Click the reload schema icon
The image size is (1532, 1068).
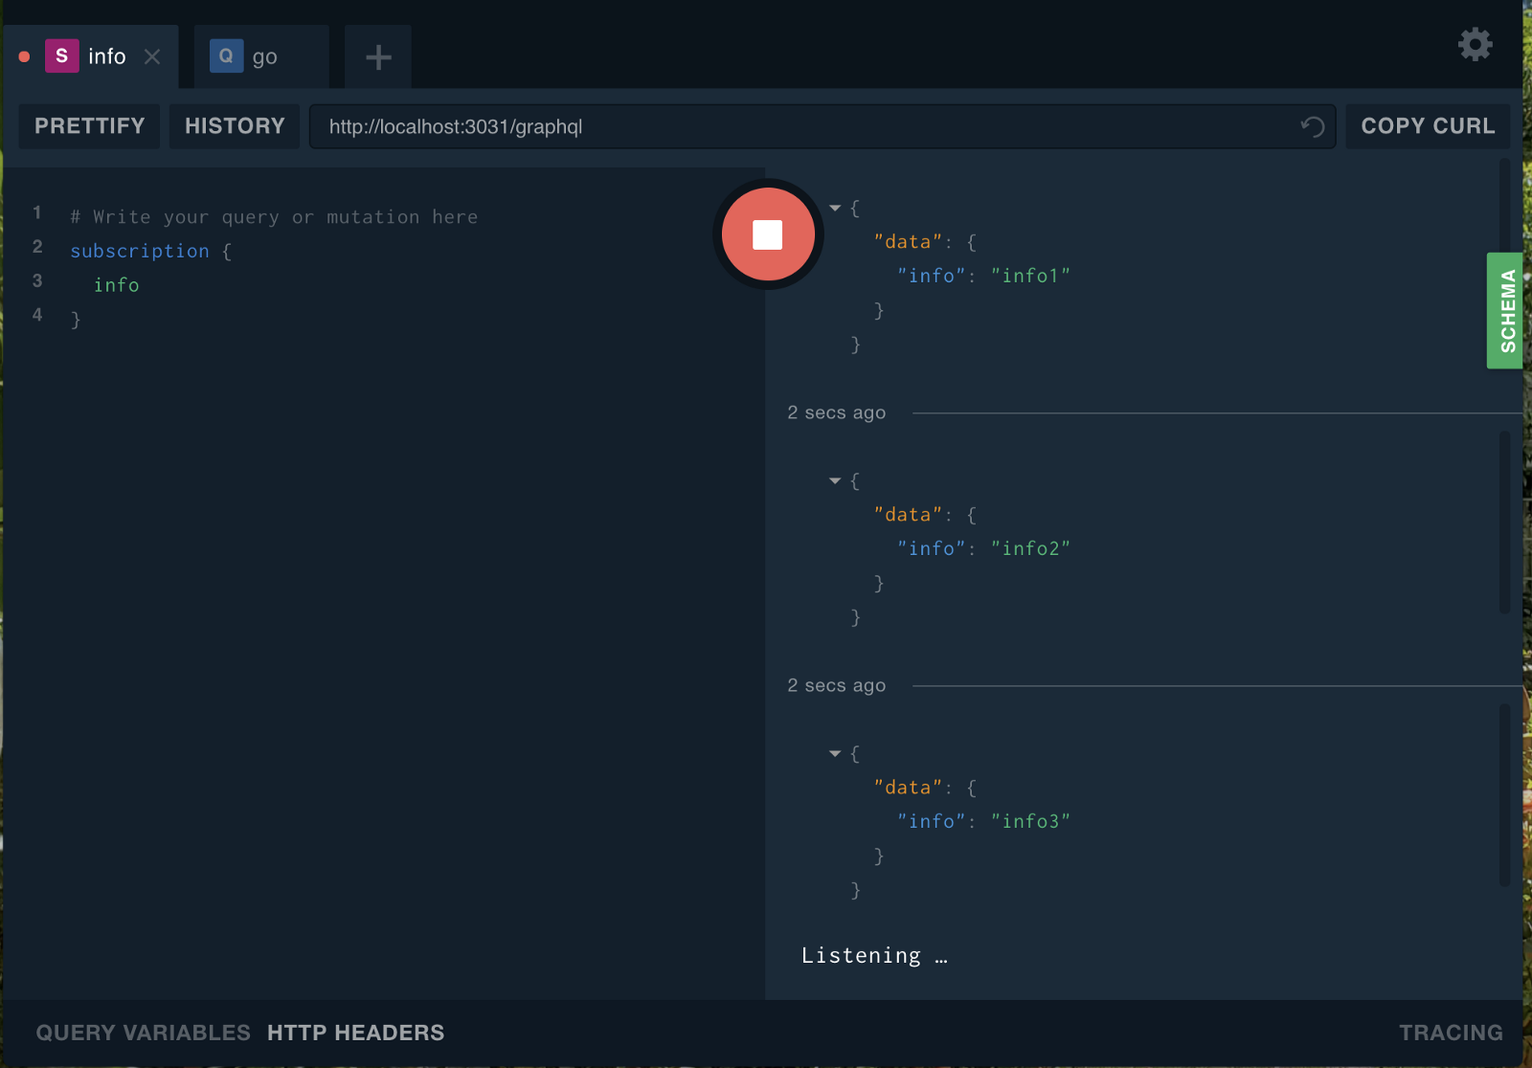(1312, 126)
